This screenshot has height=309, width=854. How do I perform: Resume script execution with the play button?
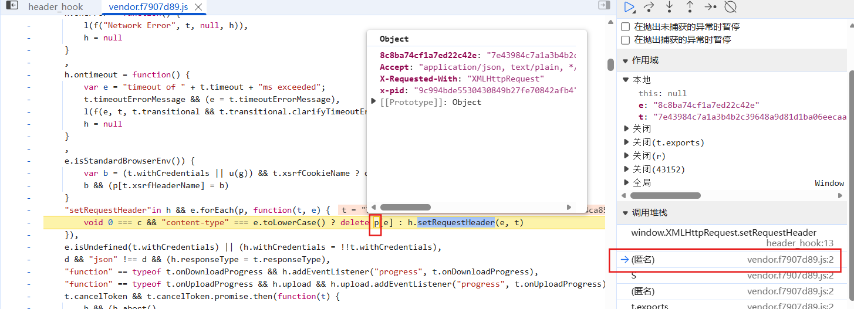tap(629, 7)
